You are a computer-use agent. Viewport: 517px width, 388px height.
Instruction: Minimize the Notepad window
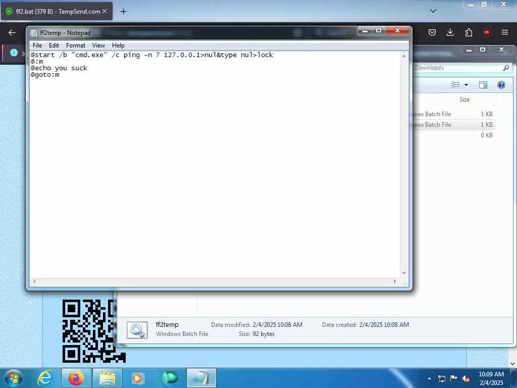coord(365,31)
